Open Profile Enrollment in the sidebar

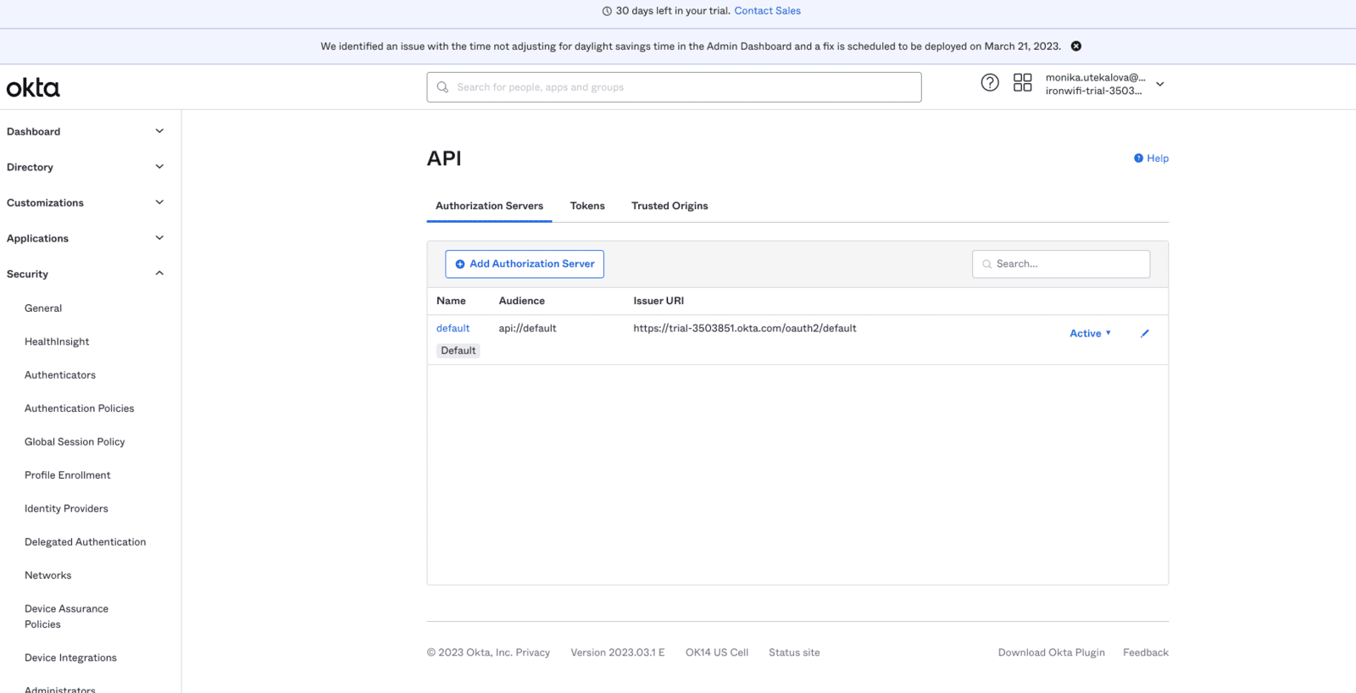(x=68, y=475)
